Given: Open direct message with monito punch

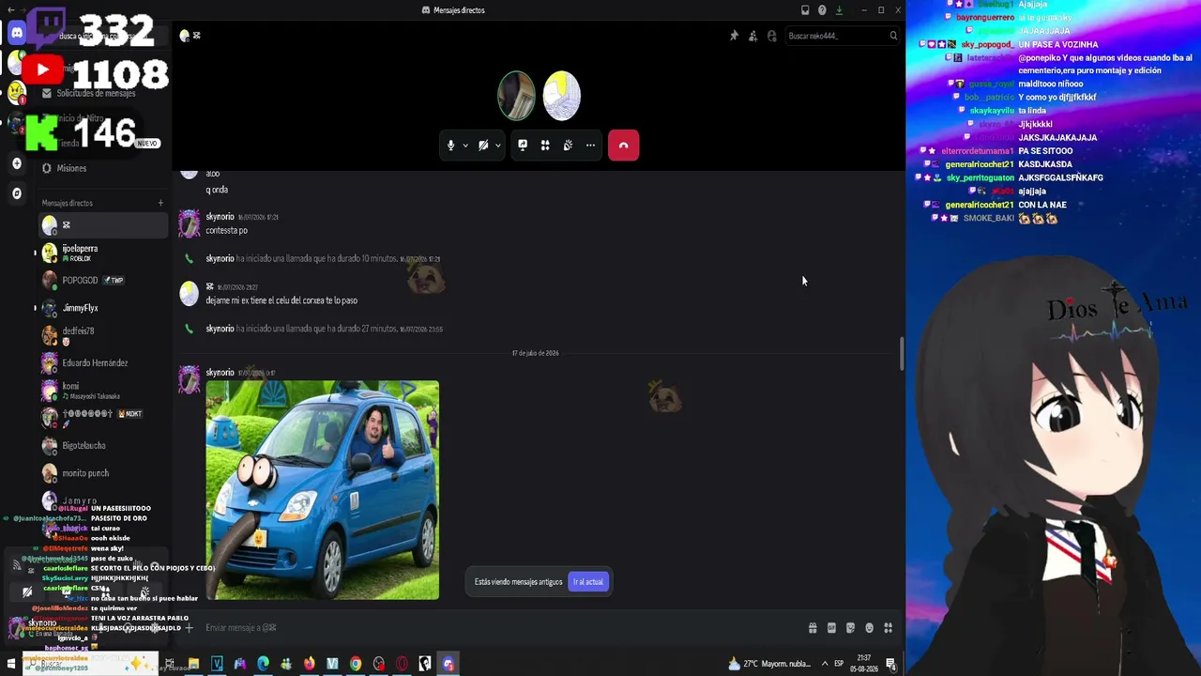Looking at the screenshot, I should pos(103,473).
